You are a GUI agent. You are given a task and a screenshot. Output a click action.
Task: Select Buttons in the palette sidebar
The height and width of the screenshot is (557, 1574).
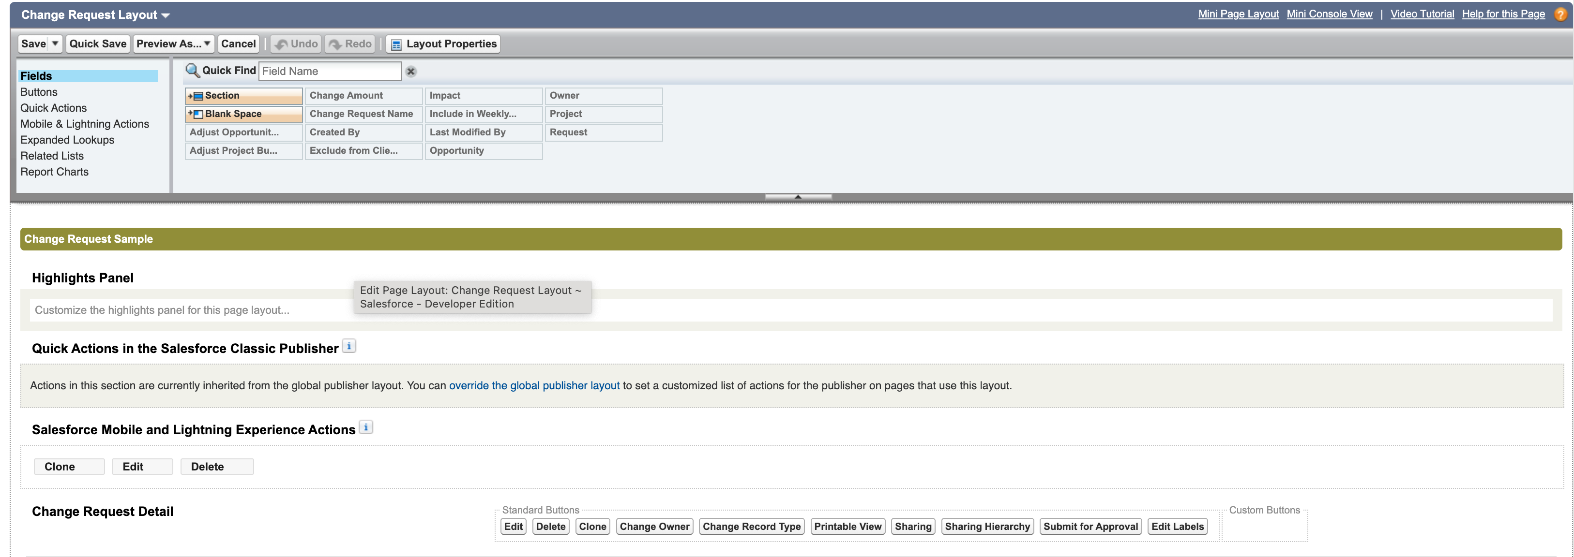click(39, 92)
